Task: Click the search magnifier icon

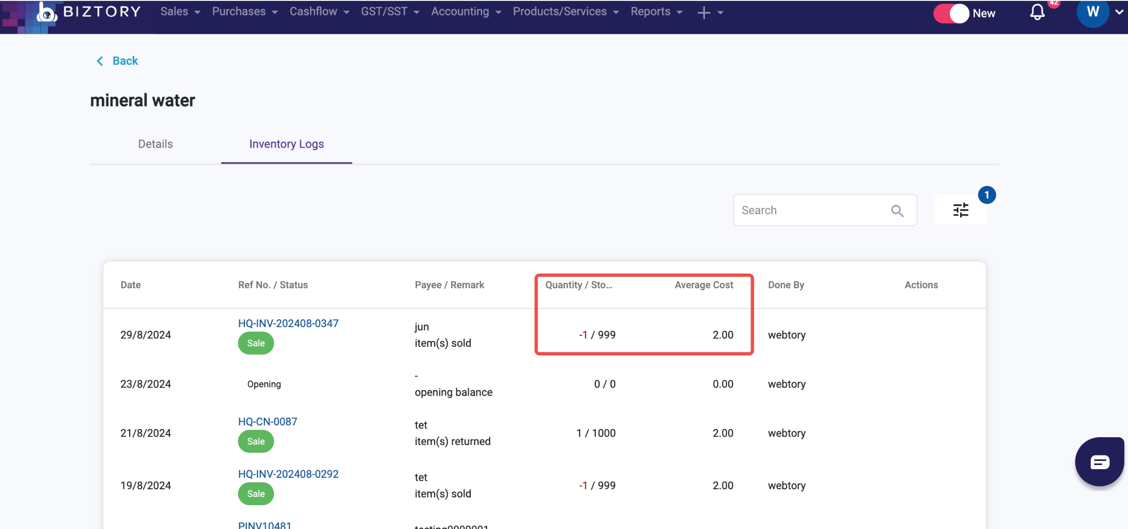Action: [897, 211]
